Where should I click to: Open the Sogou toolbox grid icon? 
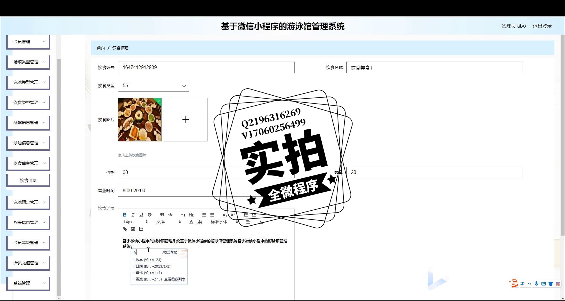click(x=558, y=284)
